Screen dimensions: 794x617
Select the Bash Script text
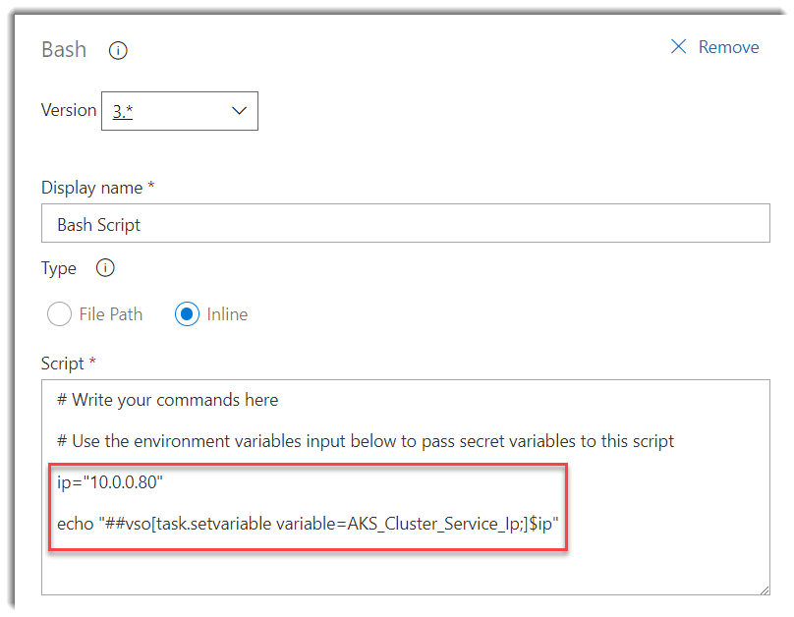(x=99, y=223)
